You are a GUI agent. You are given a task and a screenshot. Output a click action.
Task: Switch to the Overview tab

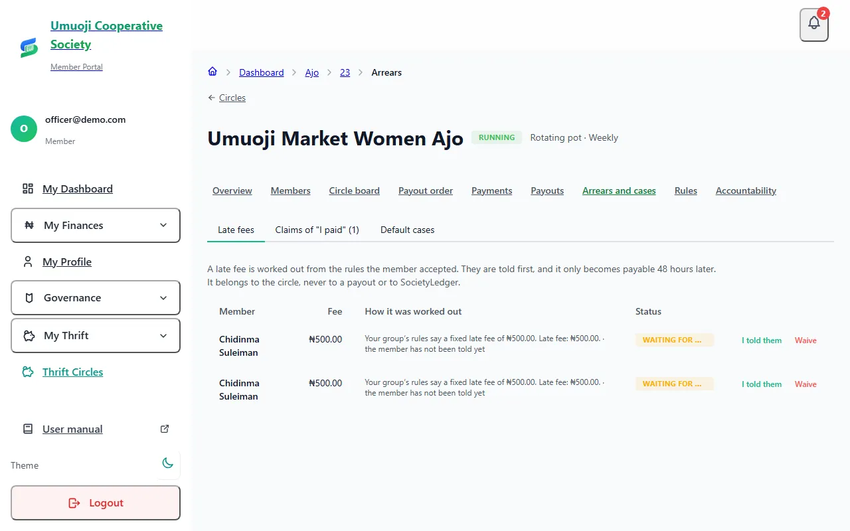[x=232, y=190]
